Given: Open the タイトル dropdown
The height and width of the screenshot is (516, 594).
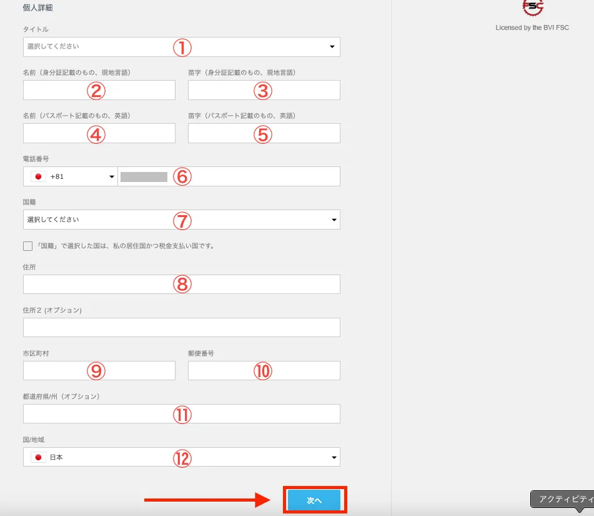Looking at the screenshot, I should click(182, 47).
